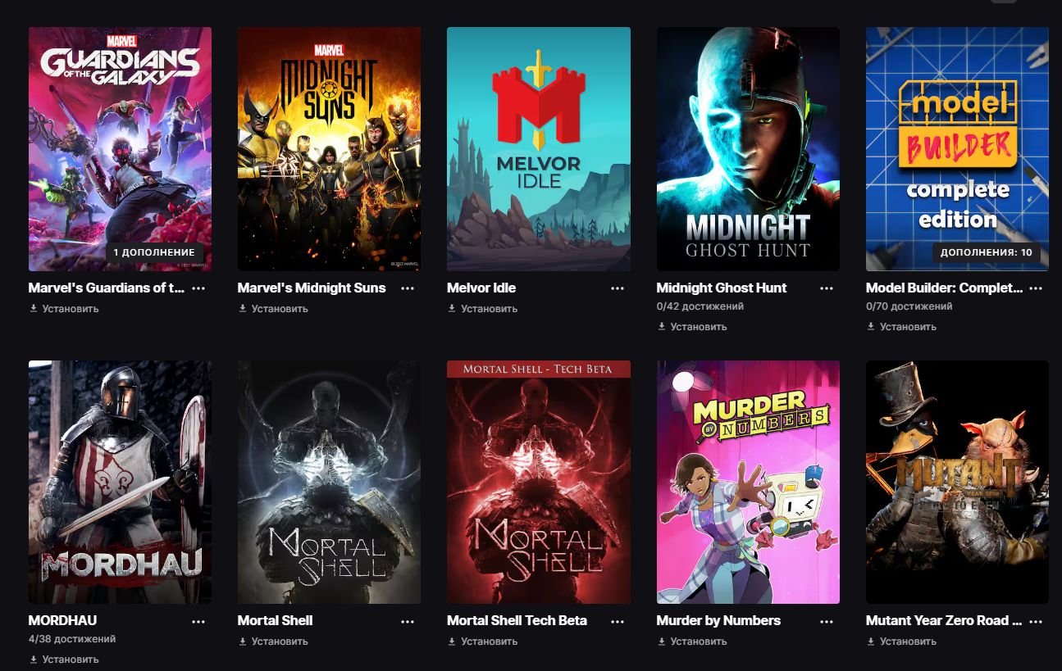Open more options for Mortal Shell Tech Beta
Screen dimensions: 1062x671
[x=617, y=622]
